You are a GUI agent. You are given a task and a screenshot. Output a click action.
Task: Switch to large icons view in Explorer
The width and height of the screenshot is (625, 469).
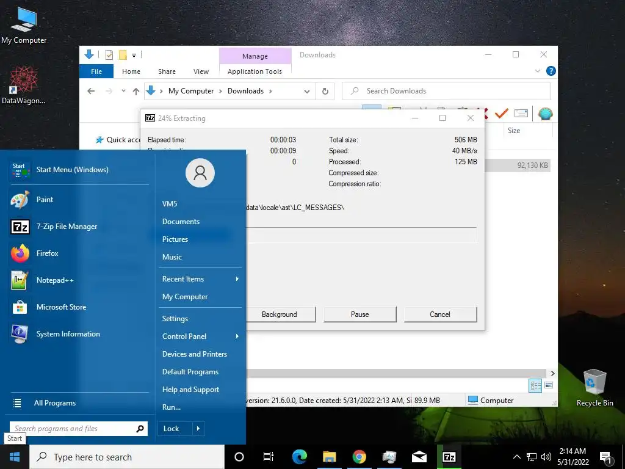[549, 385]
